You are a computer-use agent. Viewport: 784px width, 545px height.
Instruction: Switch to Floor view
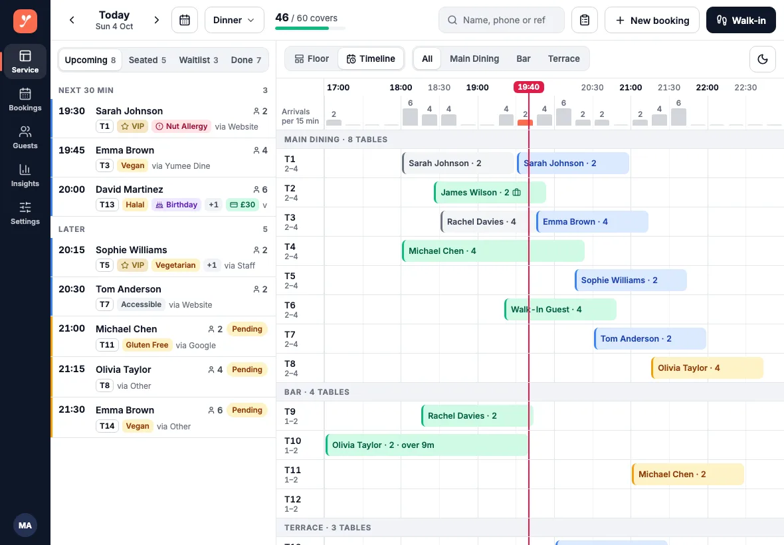(x=312, y=59)
